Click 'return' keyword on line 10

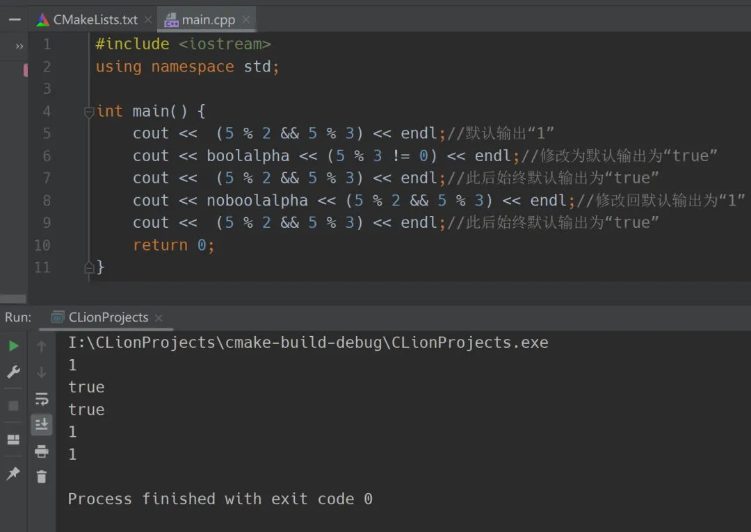160,245
